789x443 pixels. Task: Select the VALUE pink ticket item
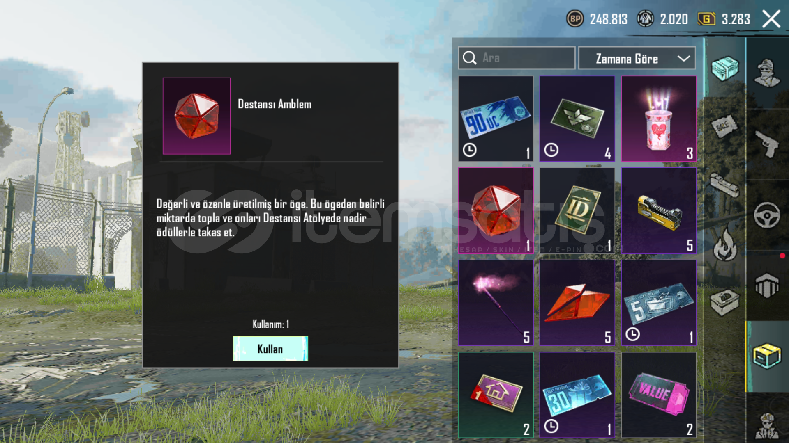click(659, 395)
